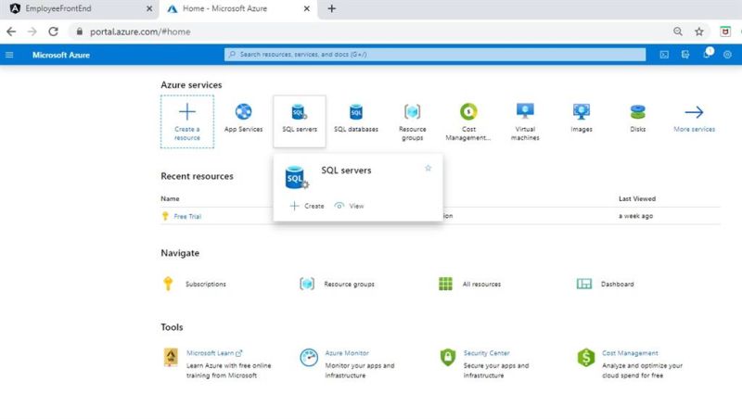Open SQL databases service
Viewport: 742px width, 419px height.
pos(356,119)
